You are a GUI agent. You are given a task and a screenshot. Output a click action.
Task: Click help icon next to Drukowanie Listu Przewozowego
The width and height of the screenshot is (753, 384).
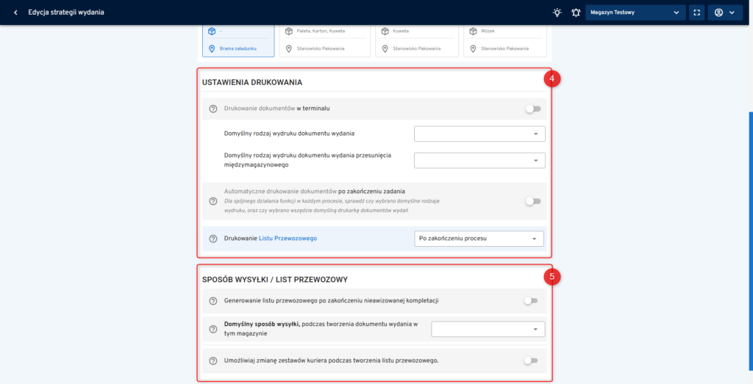[213, 239]
